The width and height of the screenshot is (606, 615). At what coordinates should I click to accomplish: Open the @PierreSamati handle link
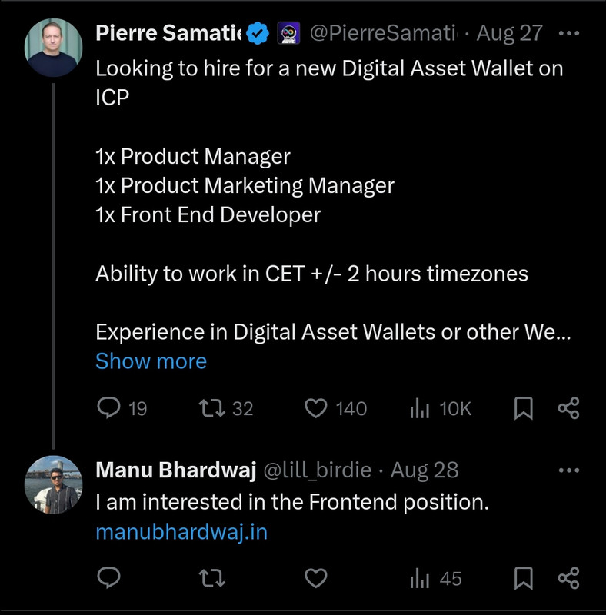click(x=382, y=34)
